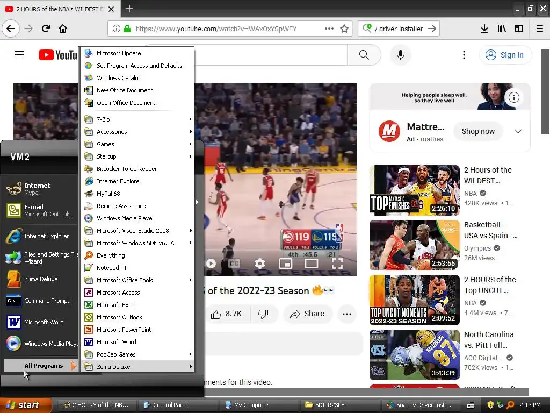
Task: Click the YouTube URL address field
Action: click(216, 29)
